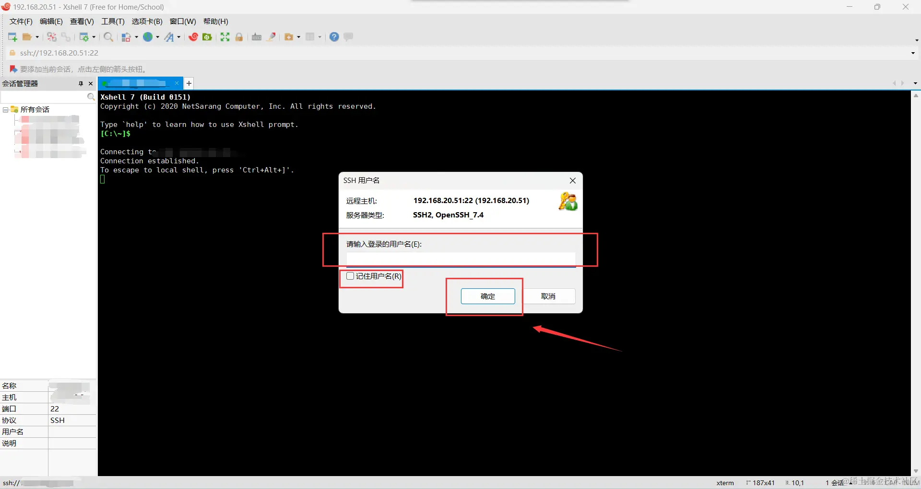Click the pane layout toolbar icon

[310, 37]
